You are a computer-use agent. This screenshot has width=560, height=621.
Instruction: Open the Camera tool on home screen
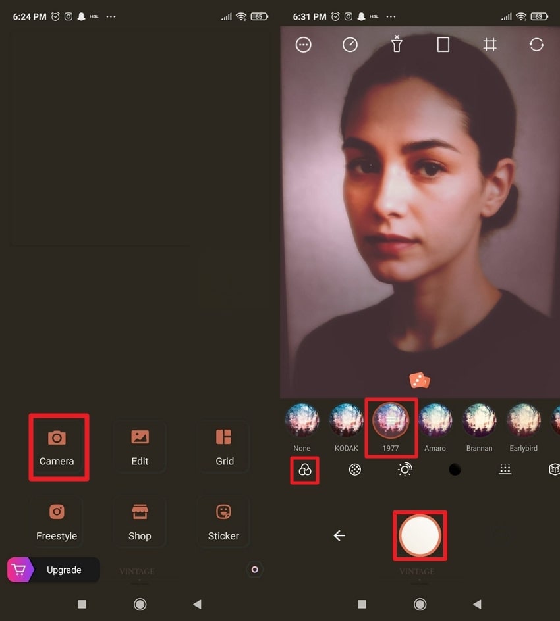coord(57,447)
